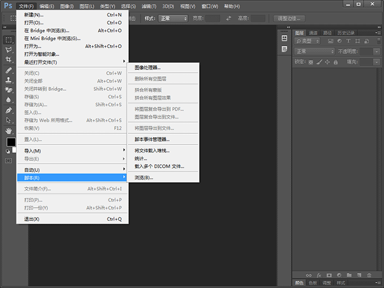Select the Background Eraser tool

click(8, 90)
